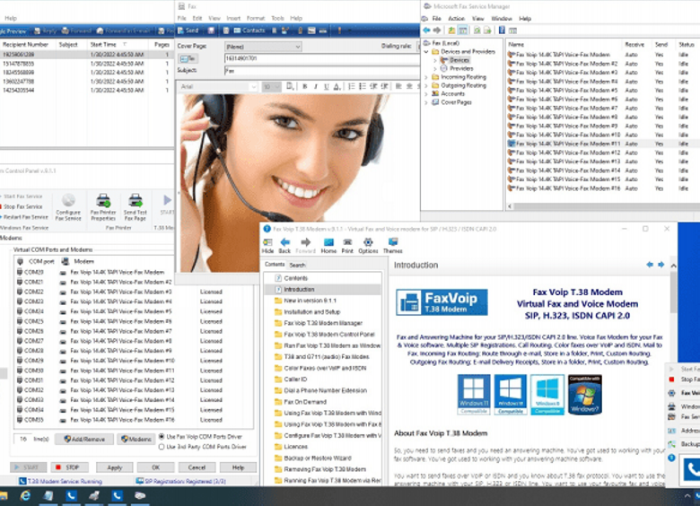Open Window menu in Fax Service Manager
Image resolution: width=700 pixels, height=506 pixels.
click(x=502, y=18)
